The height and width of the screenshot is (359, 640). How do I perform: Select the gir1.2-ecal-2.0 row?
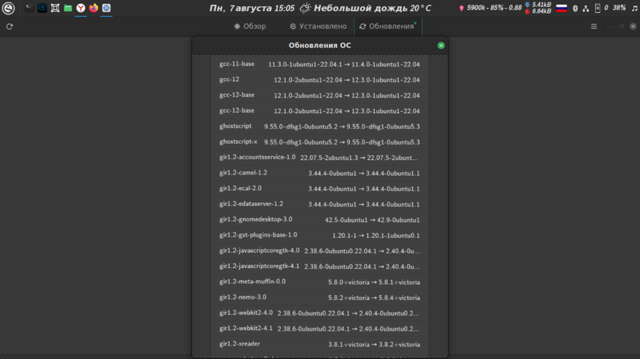point(319,188)
